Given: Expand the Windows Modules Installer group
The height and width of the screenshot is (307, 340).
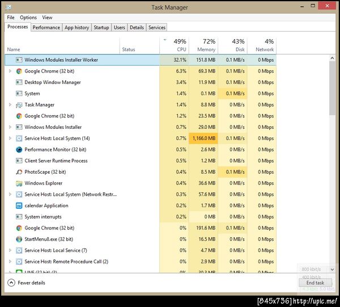Looking at the screenshot, I should pyautogui.click(x=10, y=127).
